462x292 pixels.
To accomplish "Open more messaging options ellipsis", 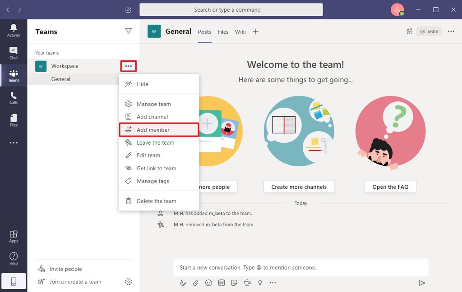I will (273, 283).
